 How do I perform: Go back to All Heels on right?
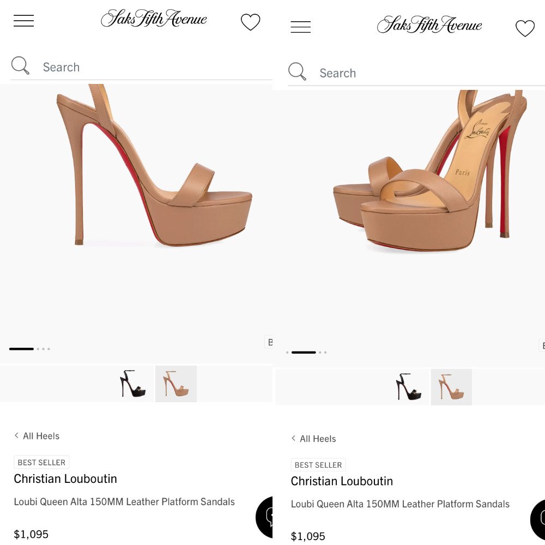pos(313,439)
